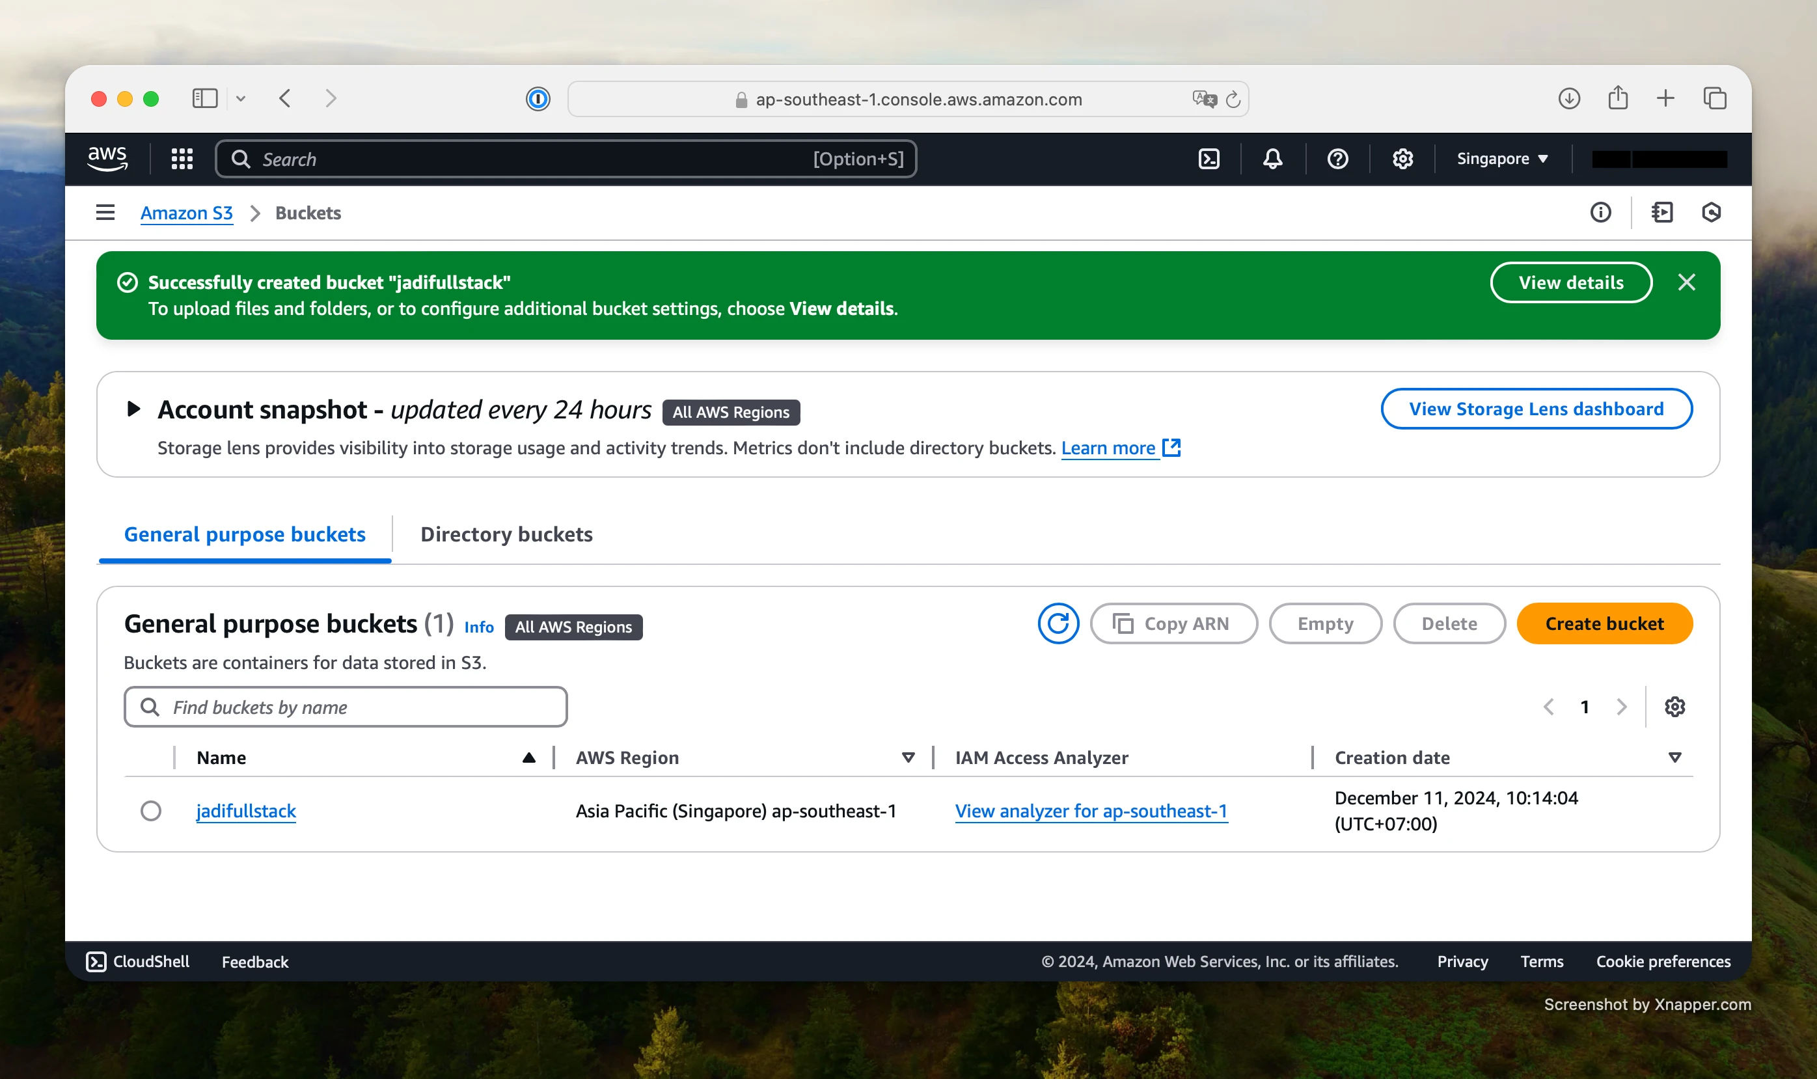
Task: Go to the previous table page
Action: click(1549, 707)
